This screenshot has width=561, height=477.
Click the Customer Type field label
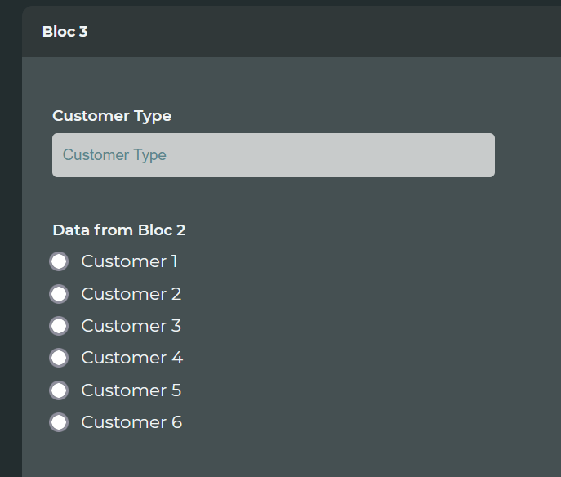[112, 116]
